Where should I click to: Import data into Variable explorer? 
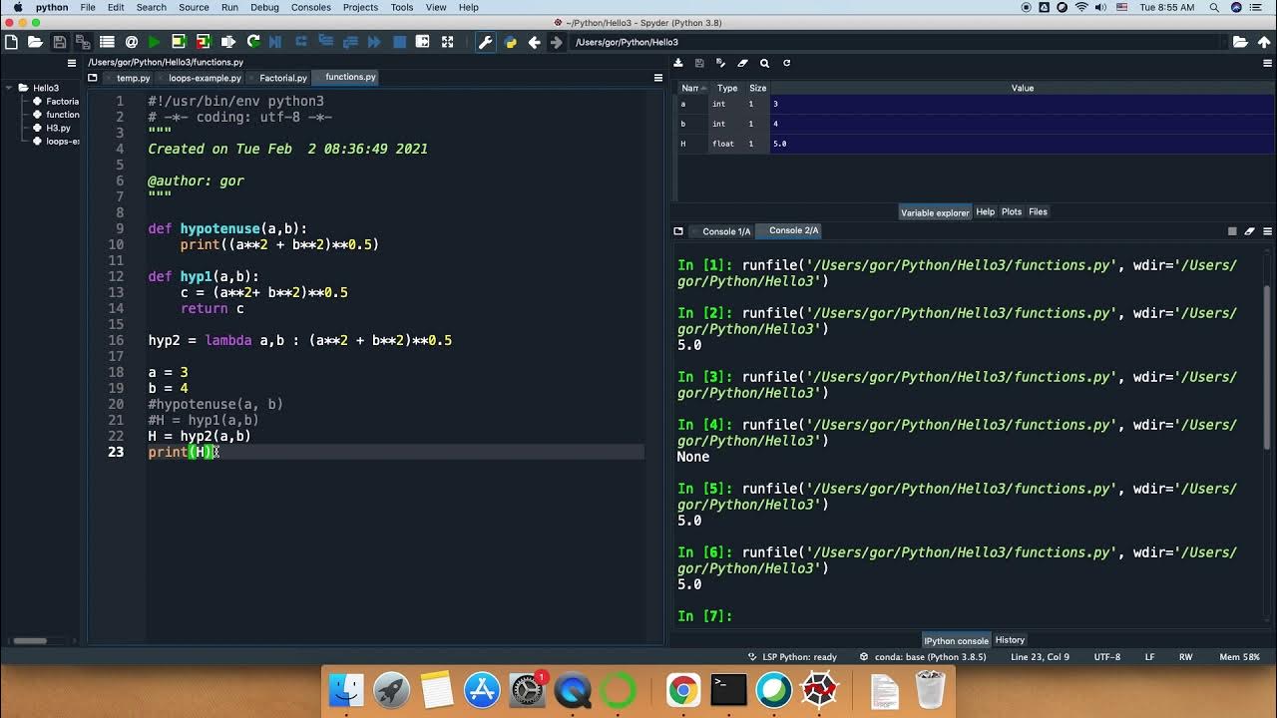[679, 63]
